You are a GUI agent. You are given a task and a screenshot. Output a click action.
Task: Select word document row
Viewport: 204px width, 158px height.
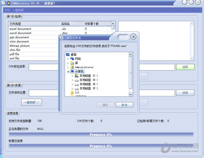(61, 33)
